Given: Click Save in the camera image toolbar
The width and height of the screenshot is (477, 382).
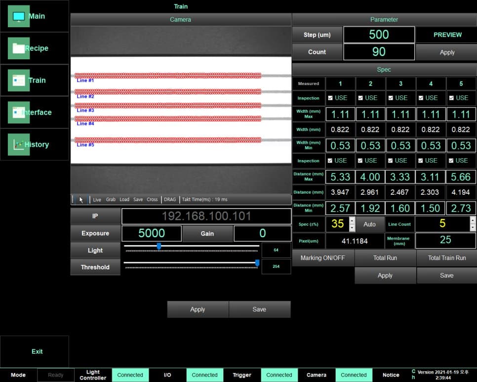Looking at the screenshot, I should pos(138,200).
